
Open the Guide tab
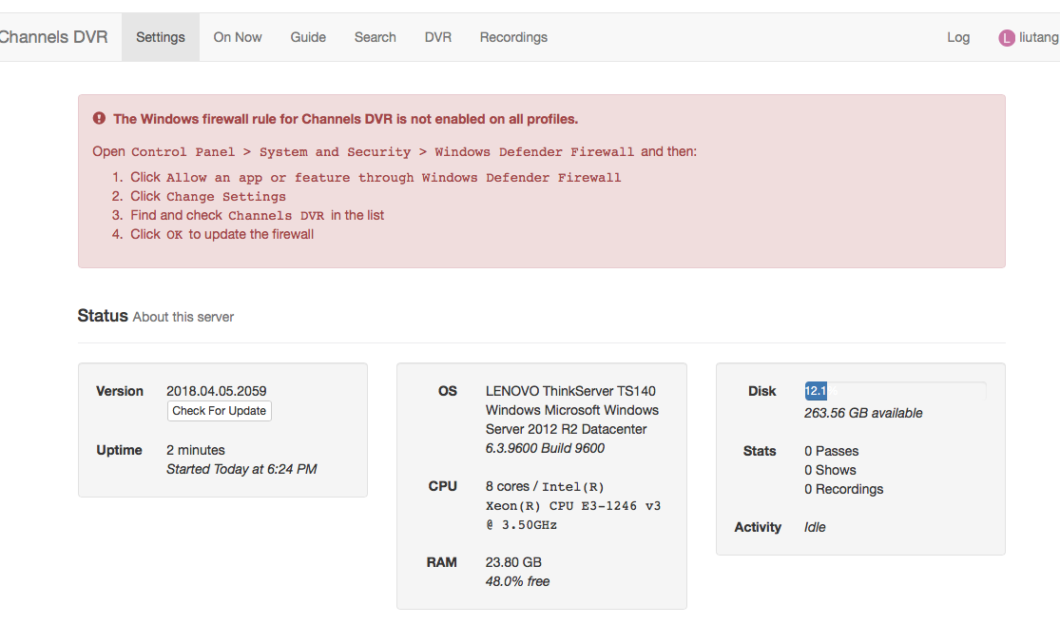tap(307, 36)
